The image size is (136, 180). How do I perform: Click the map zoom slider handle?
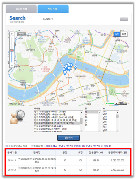coord(12,50)
